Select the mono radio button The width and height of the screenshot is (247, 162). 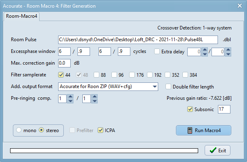click(x=19, y=130)
